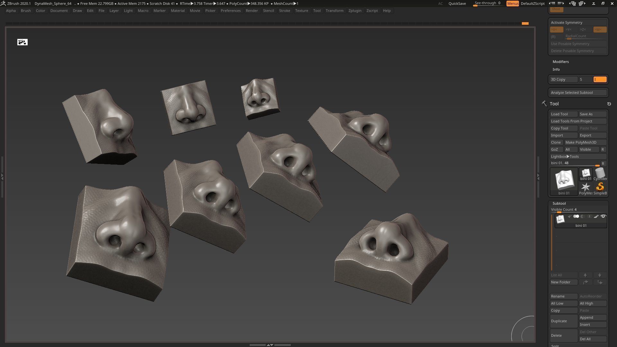The width and height of the screenshot is (617, 347).
Task: Toggle the Menus button
Action: [x=513, y=4]
